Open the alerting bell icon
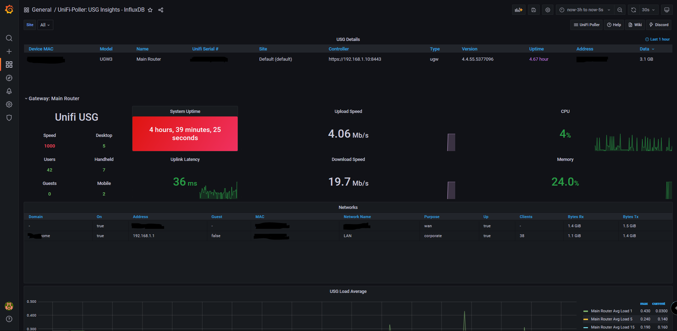This screenshot has width=677, height=331. coord(9,91)
